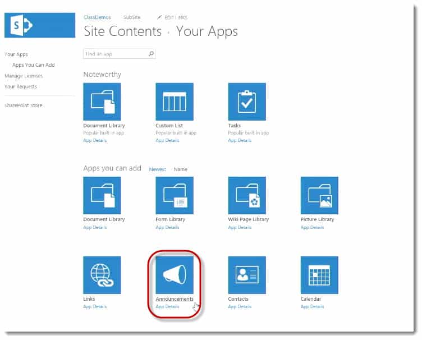Select the Custom List app tile
Image resolution: width=422 pixels, height=340 pixels.
pyautogui.click(x=175, y=102)
